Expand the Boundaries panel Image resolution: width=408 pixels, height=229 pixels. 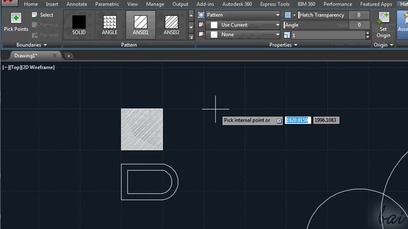[31, 45]
